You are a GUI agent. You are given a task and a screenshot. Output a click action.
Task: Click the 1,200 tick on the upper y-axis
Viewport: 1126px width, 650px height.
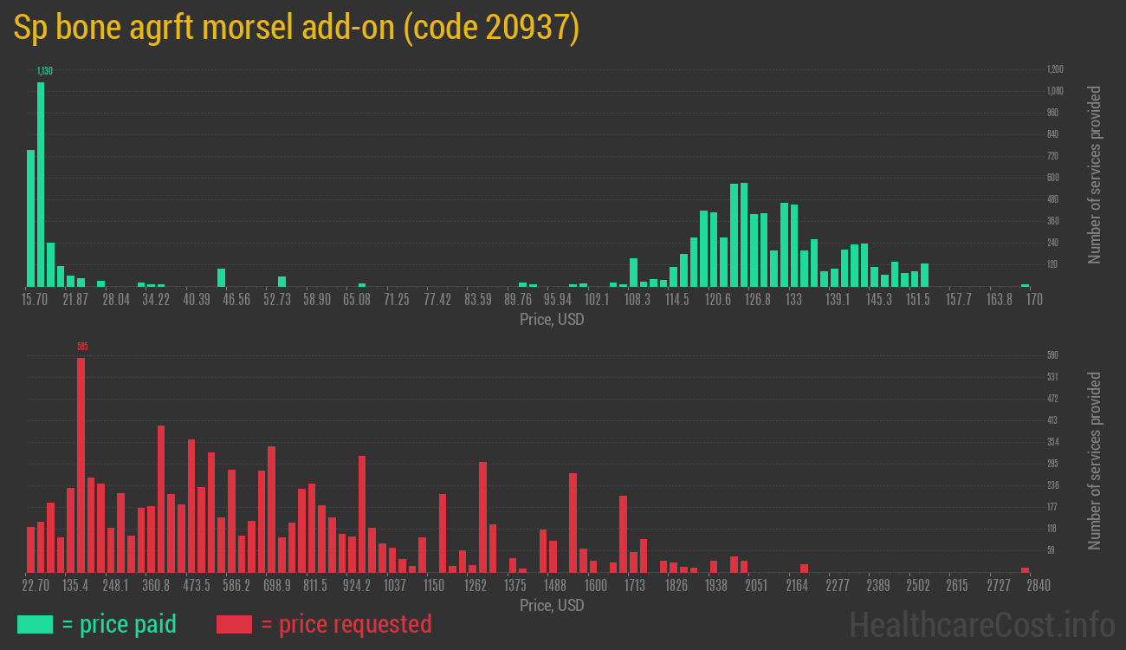coord(1055,69)
